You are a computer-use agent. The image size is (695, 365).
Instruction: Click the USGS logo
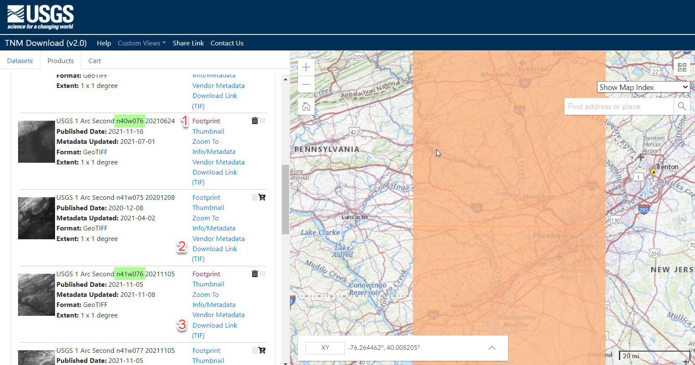point(40,17)
